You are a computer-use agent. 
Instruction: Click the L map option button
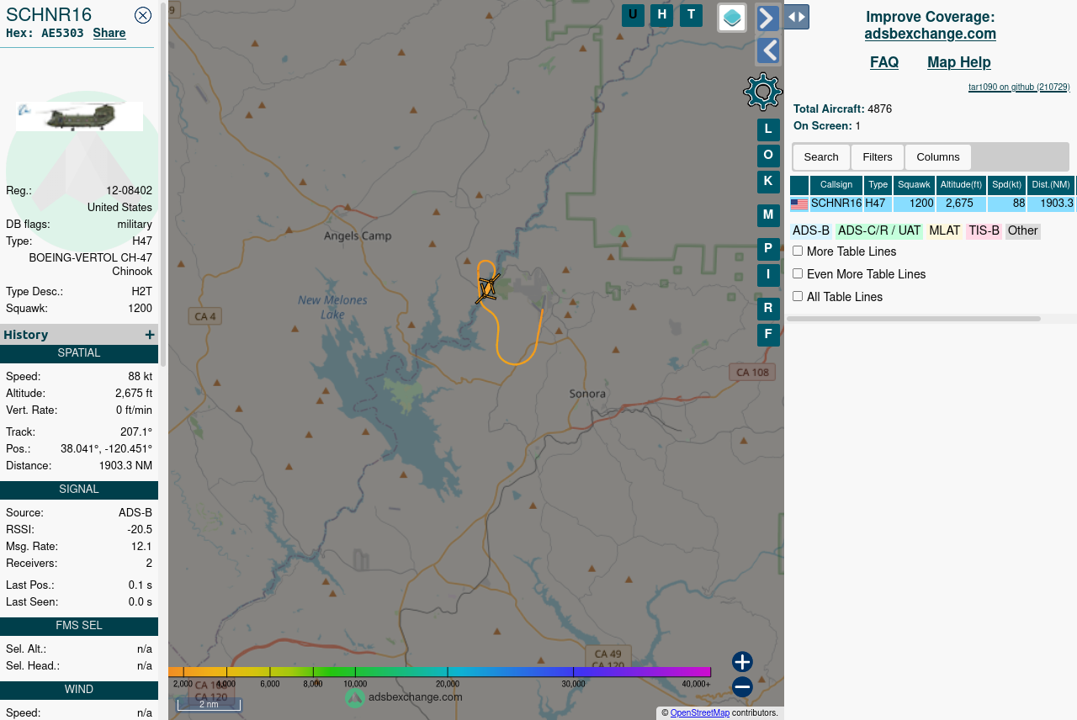(768, 130)
